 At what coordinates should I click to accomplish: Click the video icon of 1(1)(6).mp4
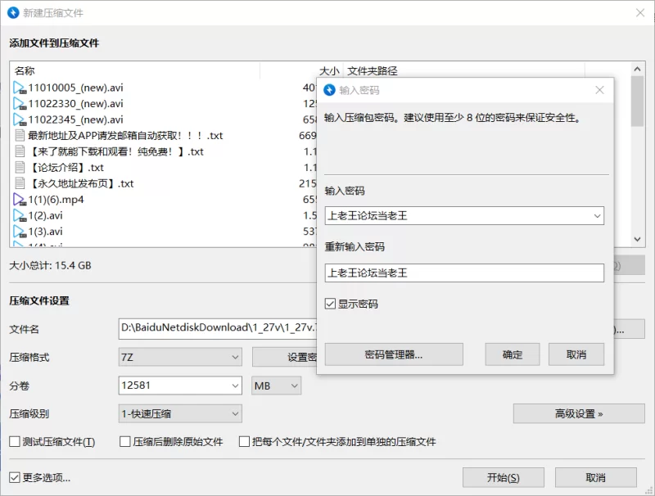[20, 199]
